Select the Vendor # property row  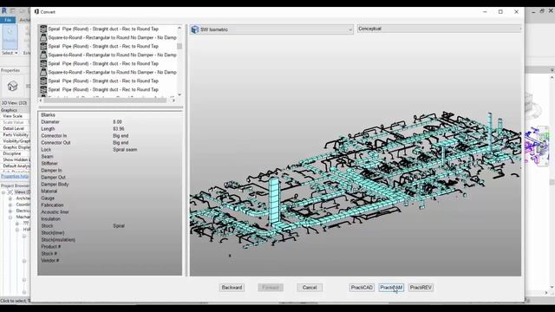coord(110,261)
